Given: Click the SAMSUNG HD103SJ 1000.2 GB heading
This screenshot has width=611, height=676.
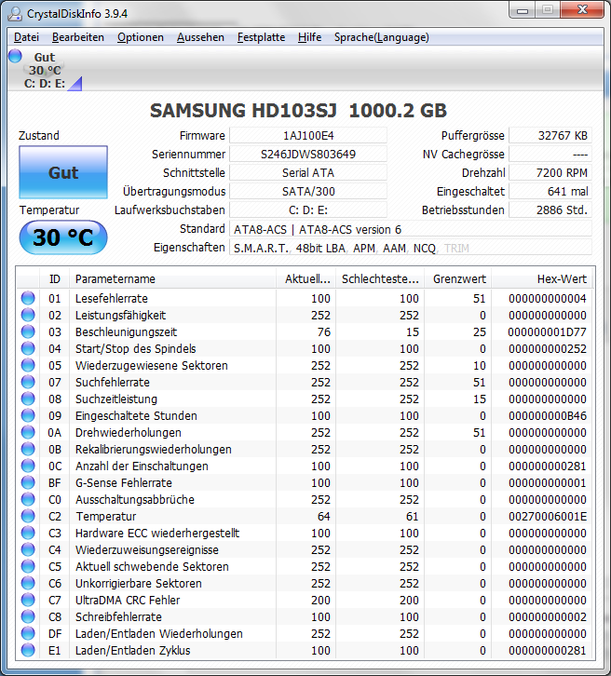Looking at the screenshot, I should click(x=298, y=111).
